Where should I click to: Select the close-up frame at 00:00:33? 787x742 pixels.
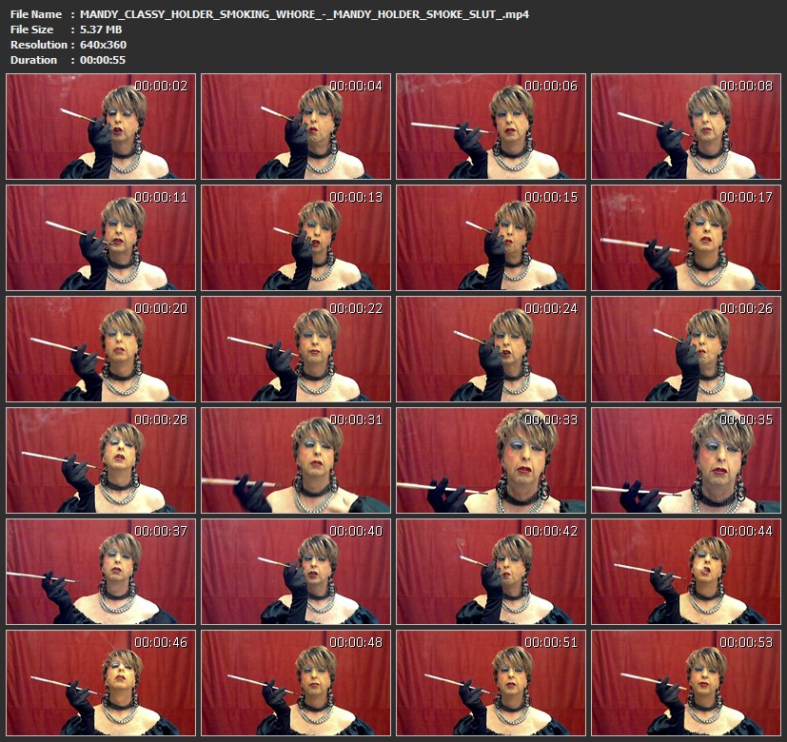490,460
